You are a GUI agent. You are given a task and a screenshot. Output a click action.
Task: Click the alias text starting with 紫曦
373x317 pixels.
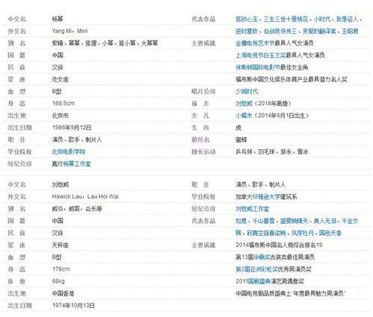105,43
